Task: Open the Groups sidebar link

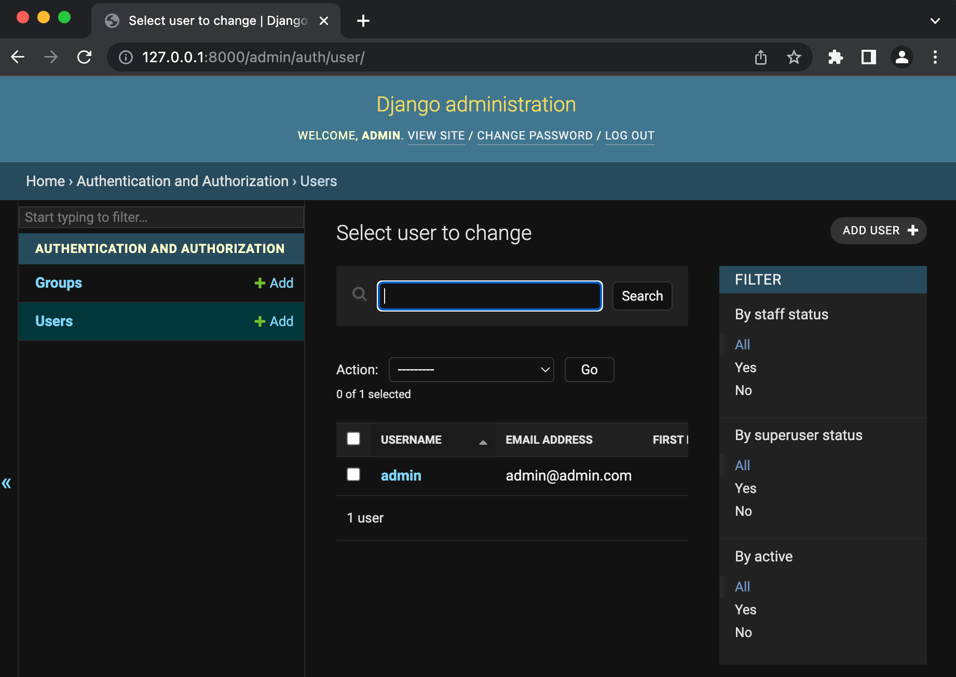Action: pyautogui.click(x=59, y=283)
